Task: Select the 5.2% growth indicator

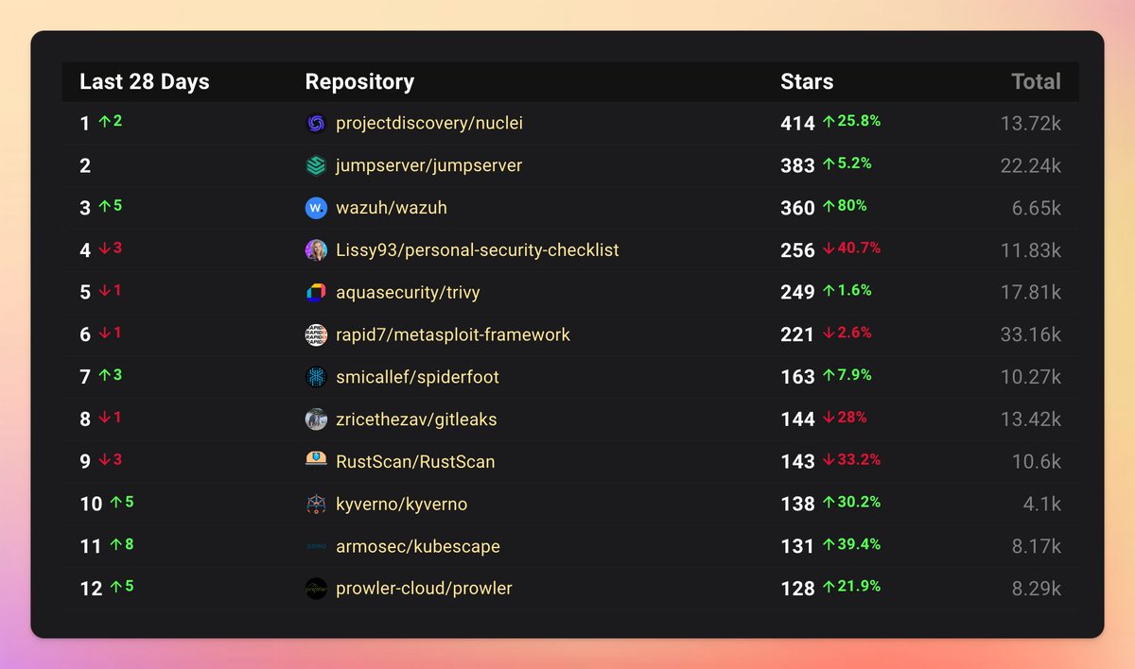Action: [x=847, y=163]
